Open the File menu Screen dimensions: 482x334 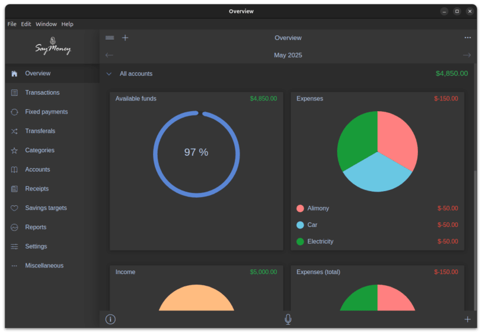pos(12,24)
